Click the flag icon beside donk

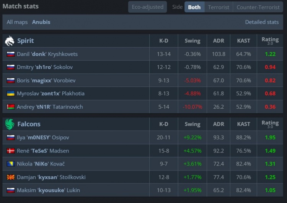click(11, 54)
